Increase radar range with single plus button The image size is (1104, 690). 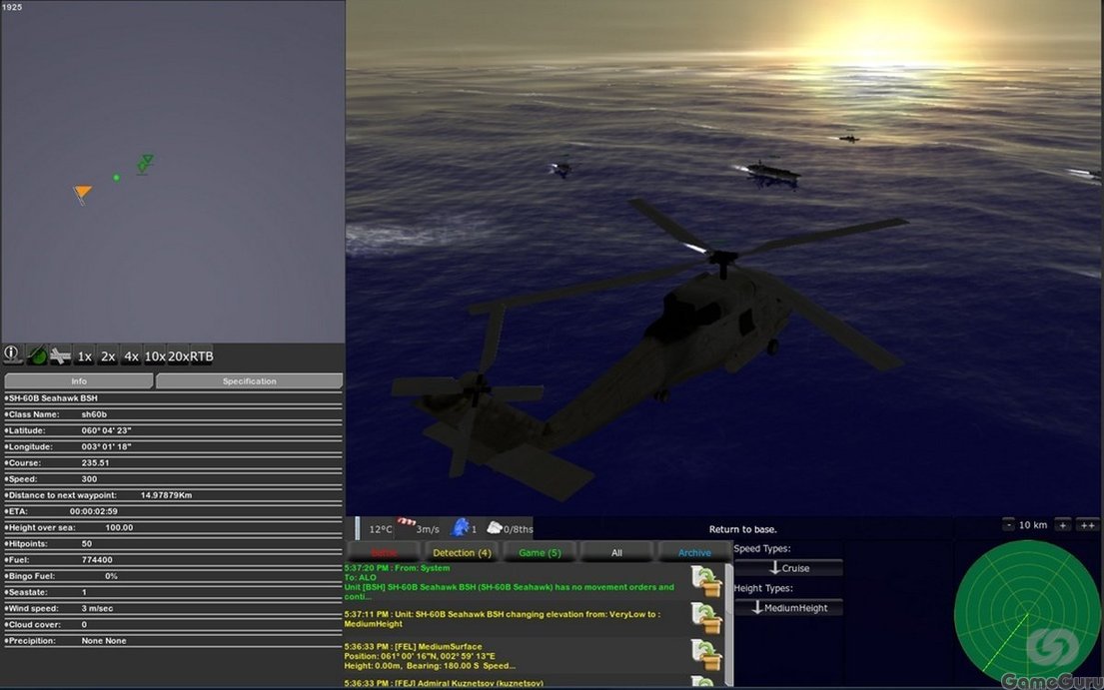coord(1062,524)
